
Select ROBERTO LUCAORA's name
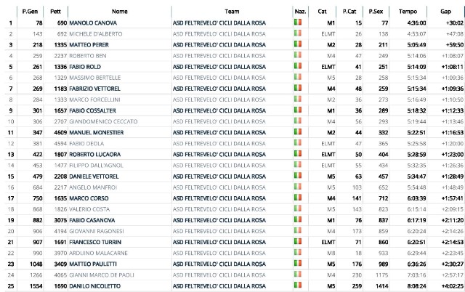pyautogui.click(x=95, y=155)
